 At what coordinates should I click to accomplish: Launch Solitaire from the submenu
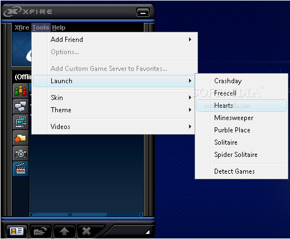[241, 142]
